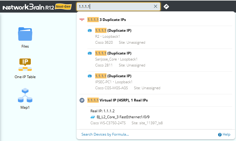Click the router icon for SanJose_Core result
Viewport: 236px width, 141px height.
point(90,53)
